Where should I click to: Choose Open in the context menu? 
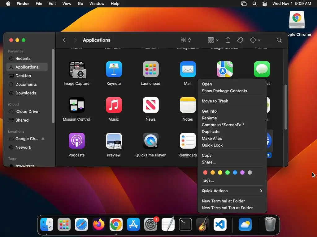click(x=232, y=84)
